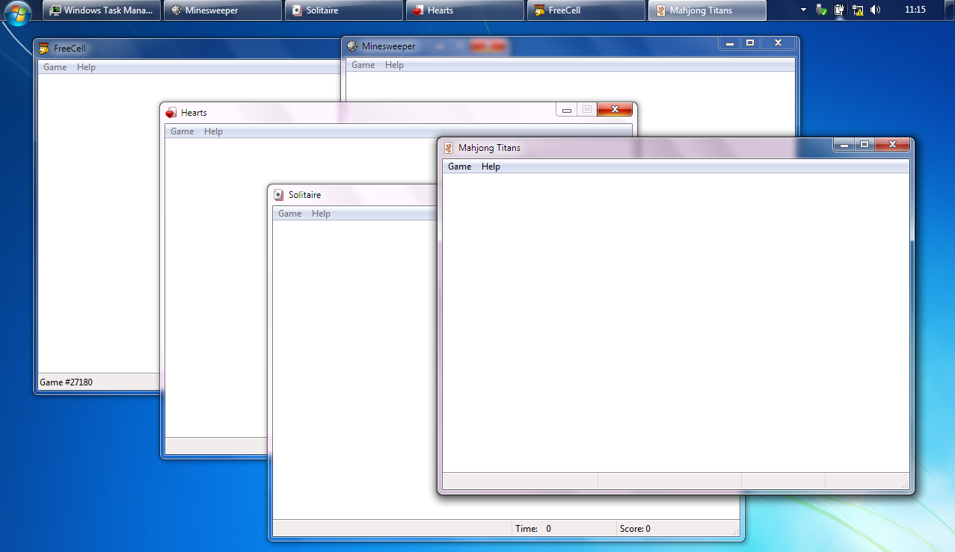Switch to Solitaire via taskbar button
Image resolution: width=955 pixels, height=552 pixels.
pyautogui.click(x=344, y=10)
